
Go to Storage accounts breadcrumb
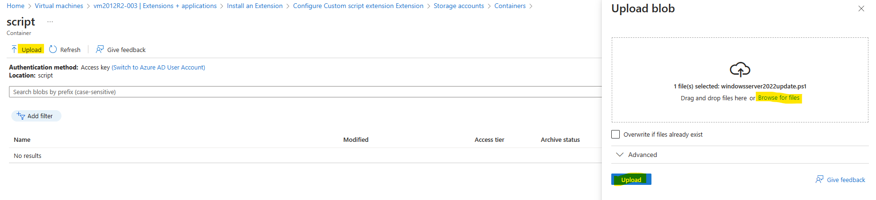[x=459, y=6]
